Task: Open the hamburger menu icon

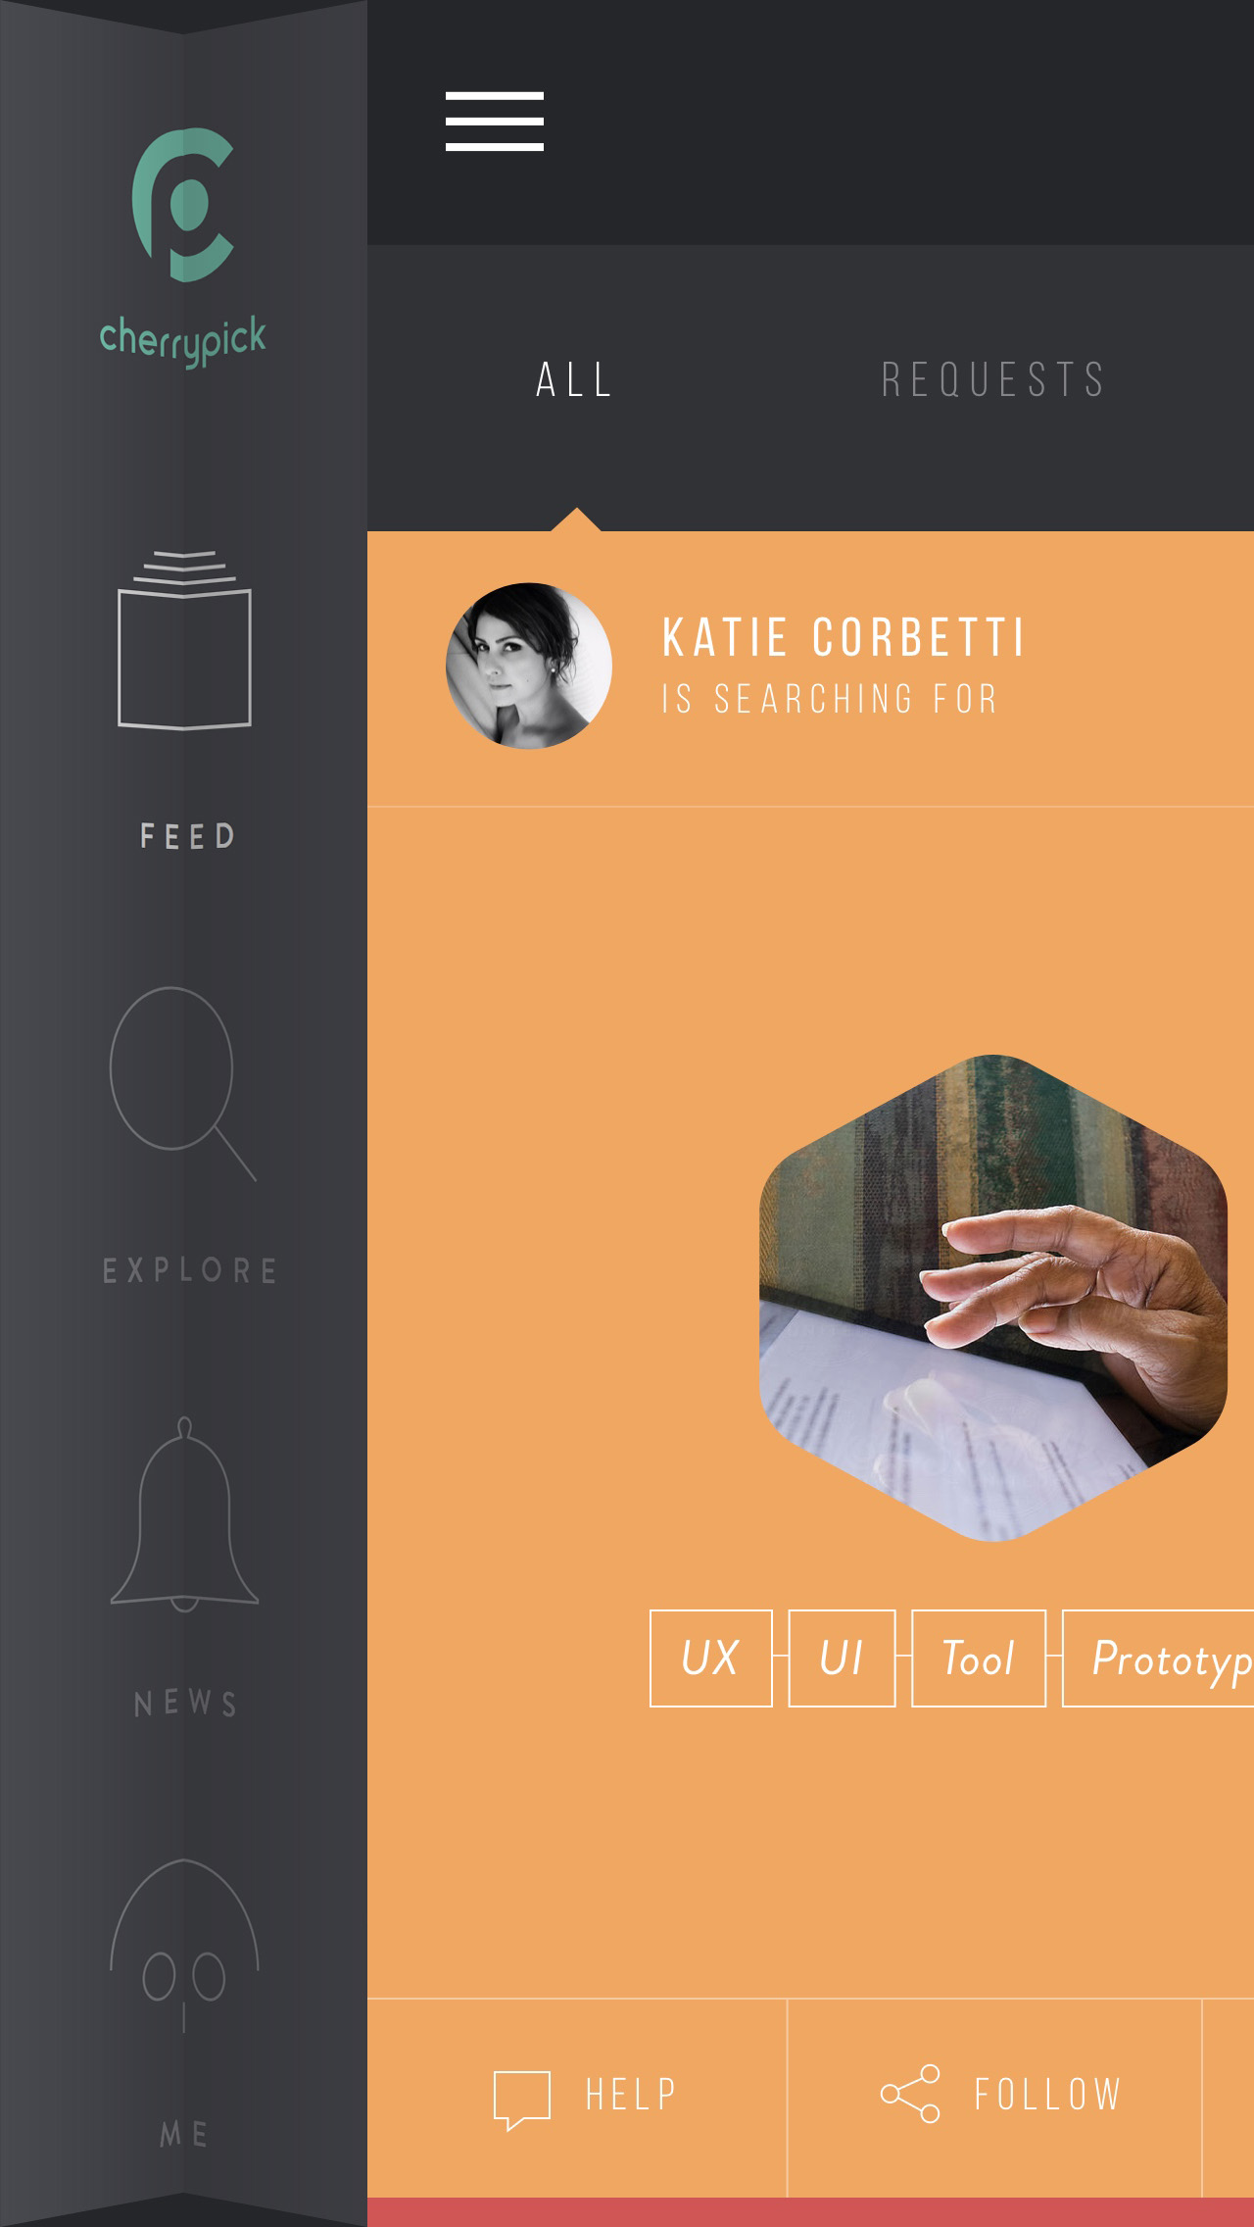Action: pyautogui.click(x=495, y=122)
